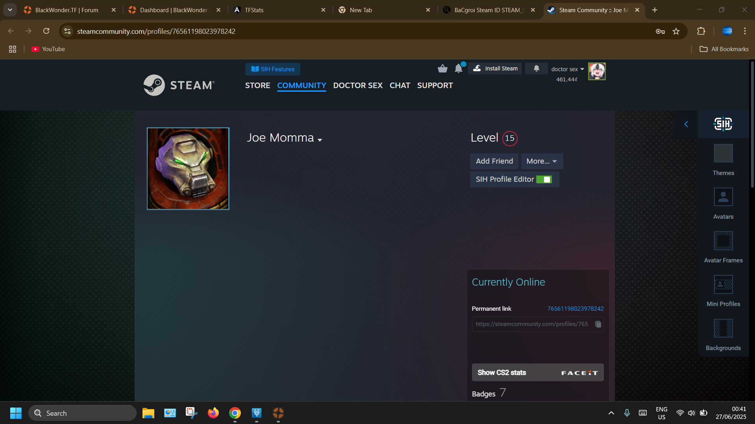Copy the permanent profile link

coord(598,324)
